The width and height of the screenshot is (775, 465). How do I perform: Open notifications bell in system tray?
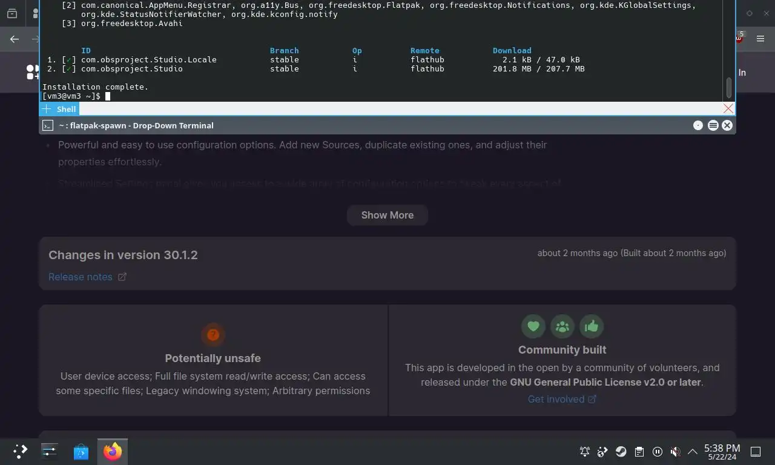coord(585,451)
